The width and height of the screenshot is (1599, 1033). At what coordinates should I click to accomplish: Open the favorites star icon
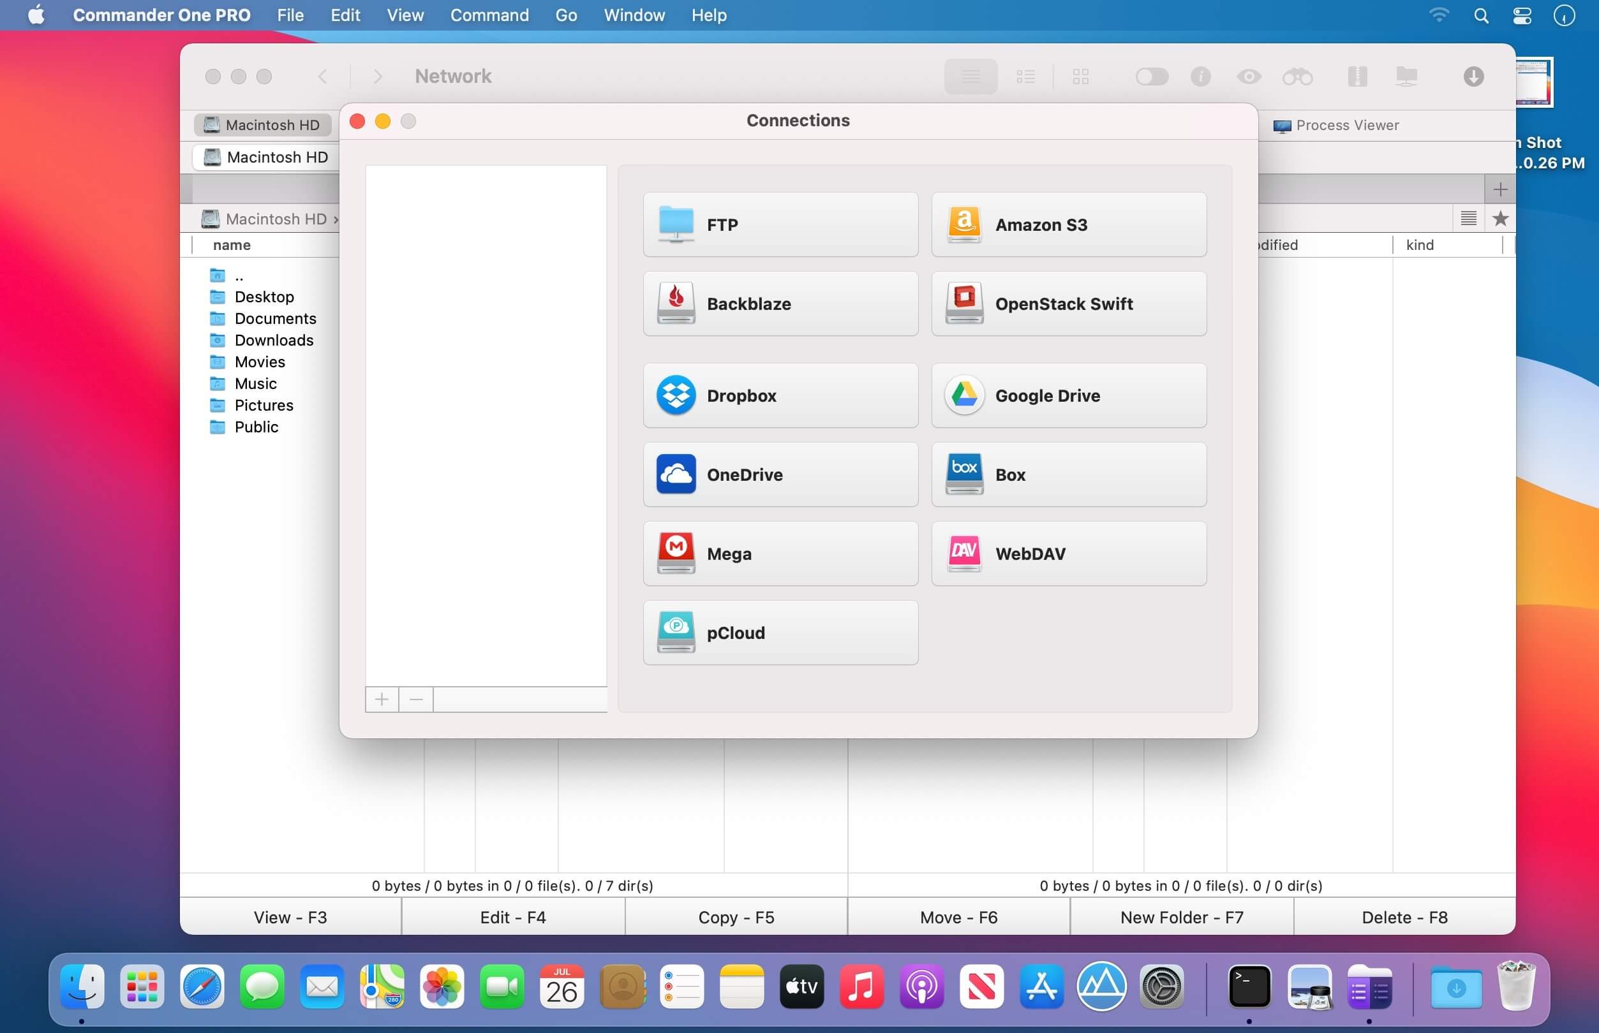pos(1500,218)
